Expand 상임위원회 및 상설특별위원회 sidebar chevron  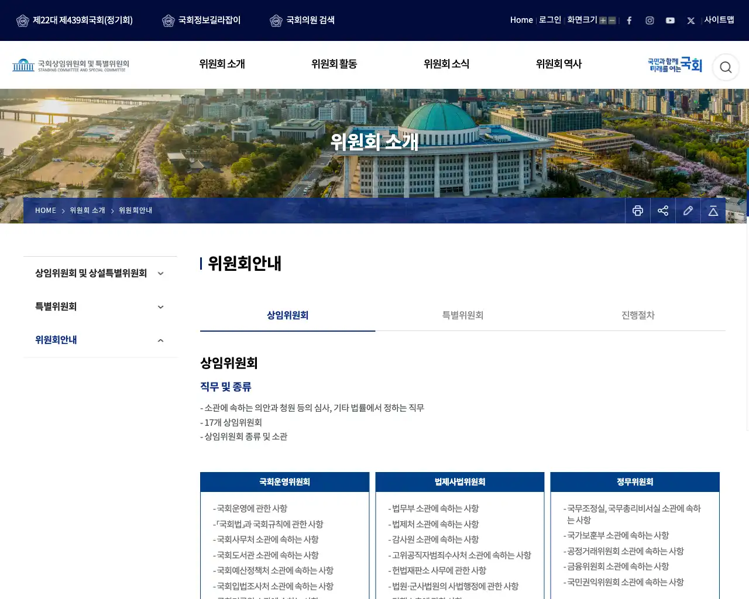(x=161, y=273)
